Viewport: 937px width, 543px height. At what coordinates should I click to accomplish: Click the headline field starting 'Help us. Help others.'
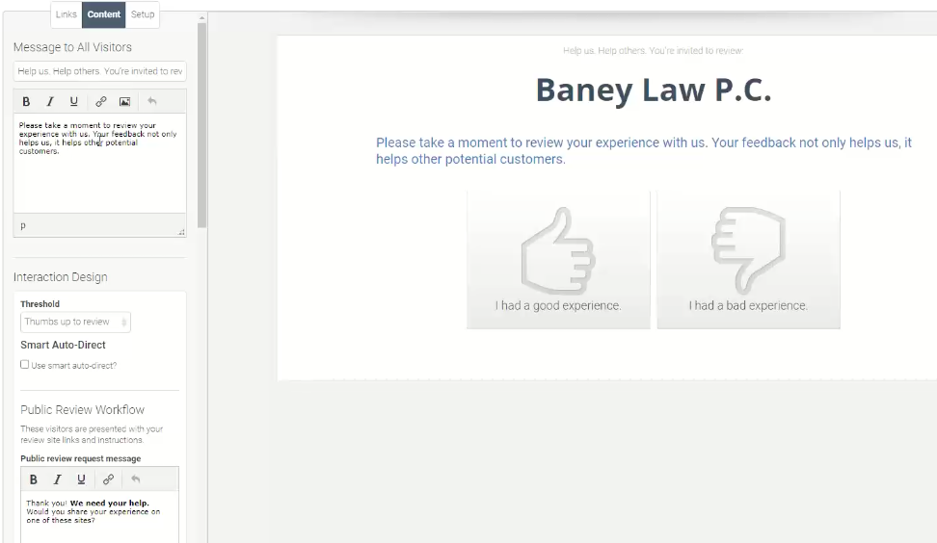click(100, 71)
